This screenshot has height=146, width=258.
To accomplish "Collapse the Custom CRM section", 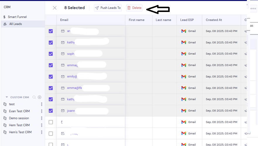I will point(7,97).
